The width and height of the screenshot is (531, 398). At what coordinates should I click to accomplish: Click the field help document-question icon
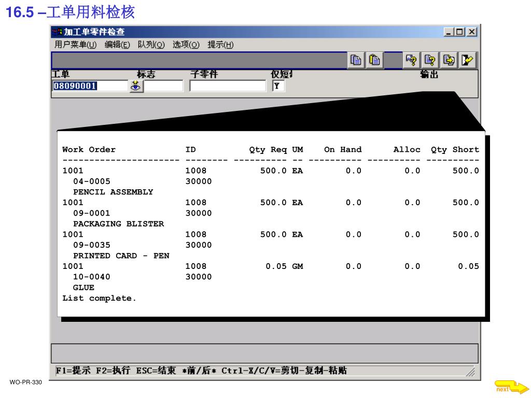click(430, 60)
